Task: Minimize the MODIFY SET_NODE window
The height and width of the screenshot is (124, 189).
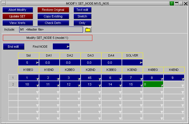Action: point(176,3)
